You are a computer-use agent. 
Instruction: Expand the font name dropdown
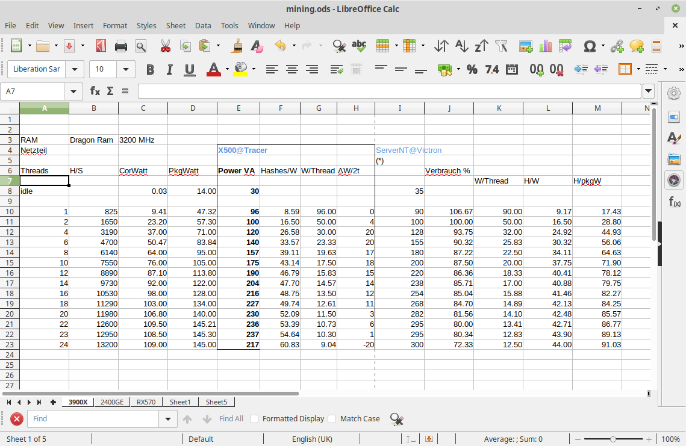(x=75, y=69)
